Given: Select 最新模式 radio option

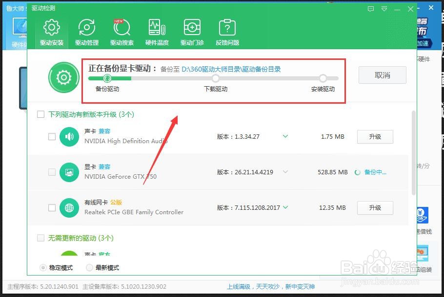Looking at the screenshot, I should point(89,268).
